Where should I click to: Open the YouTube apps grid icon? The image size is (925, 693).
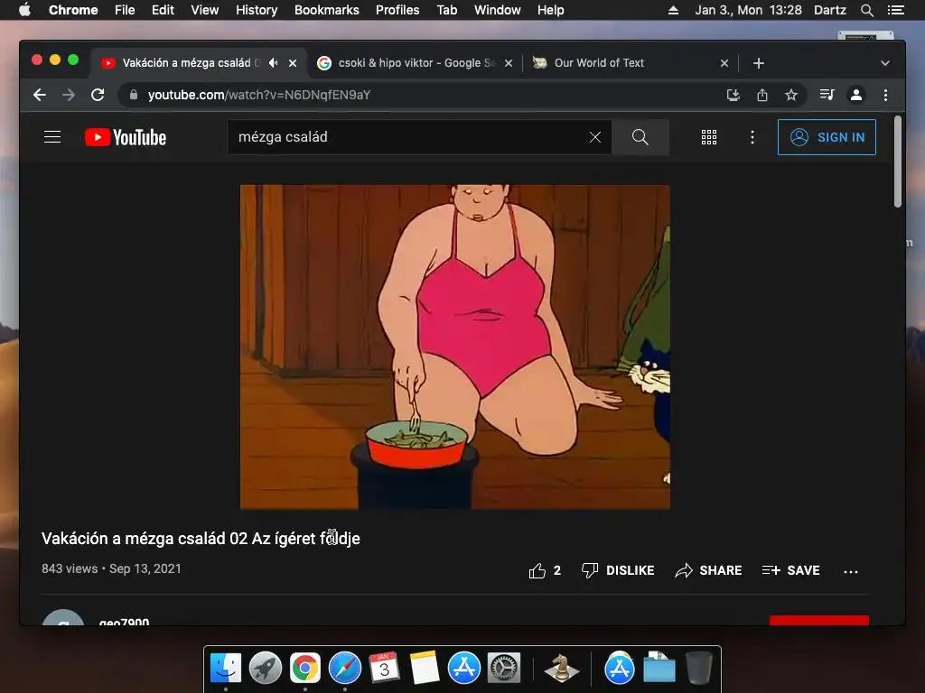click(x=709, y=137)
